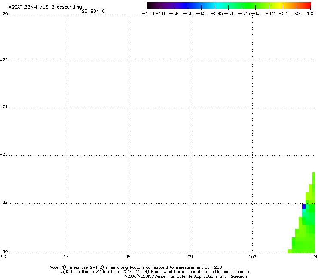Click the 0.0 color bar tick label
Image resolution: width=318 pixels, height=279 pixels.
pyautogui.click(x=297, y=14)
